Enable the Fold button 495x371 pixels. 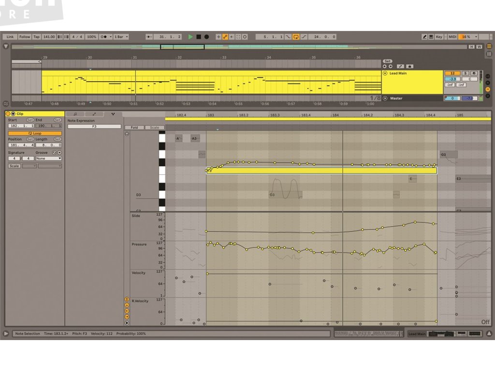pos(134,128)
